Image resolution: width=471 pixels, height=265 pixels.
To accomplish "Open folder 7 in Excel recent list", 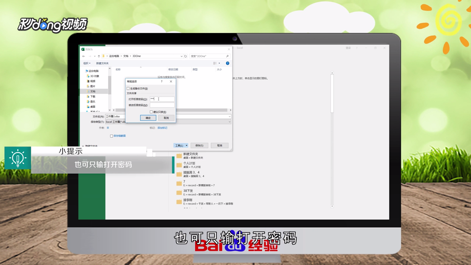I will pyautogui.click(x=195, y=183).
